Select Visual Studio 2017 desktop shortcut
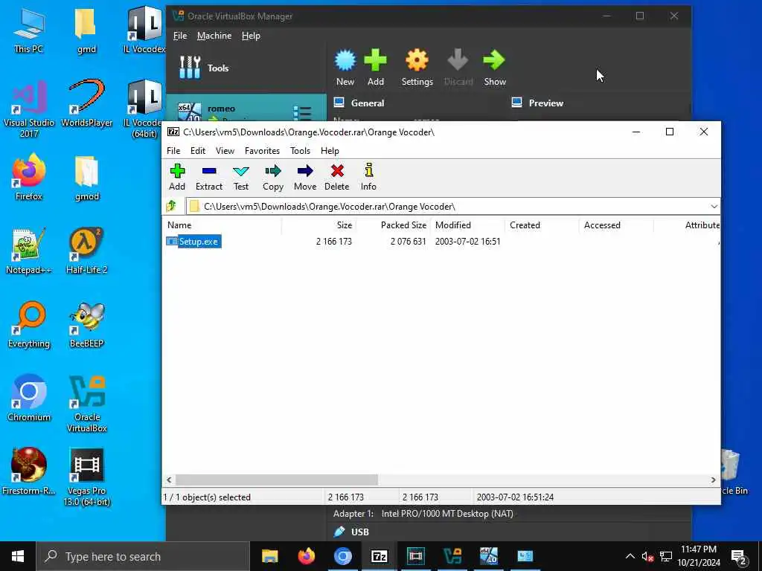The height and width of the screenshot is (571, 762). [x=29, y=109]
